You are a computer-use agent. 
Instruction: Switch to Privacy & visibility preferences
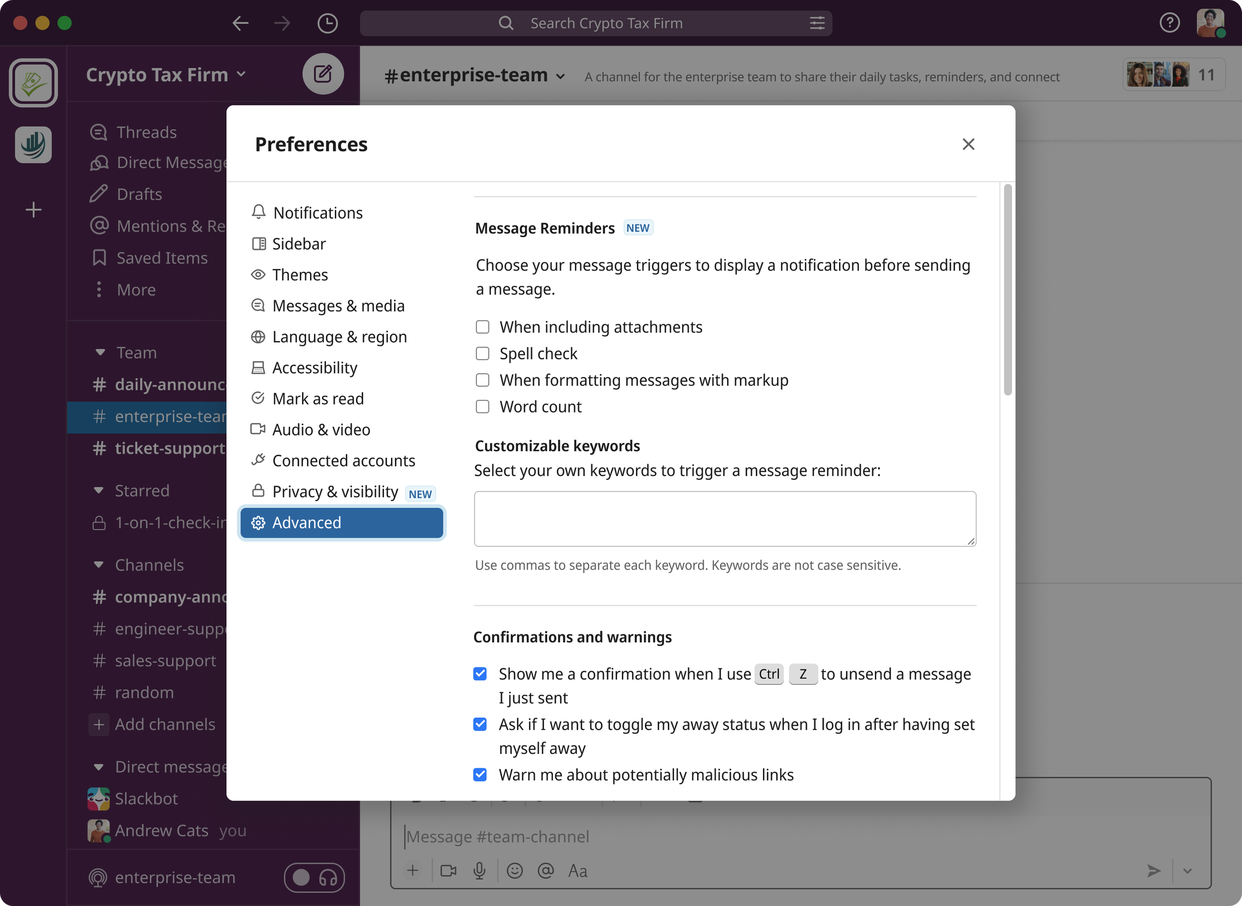335,492
